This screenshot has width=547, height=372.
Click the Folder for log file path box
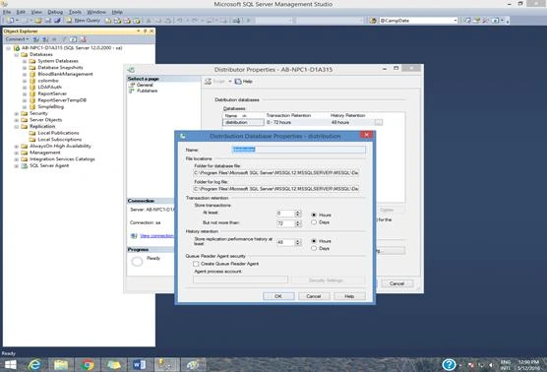click(276, 189)
